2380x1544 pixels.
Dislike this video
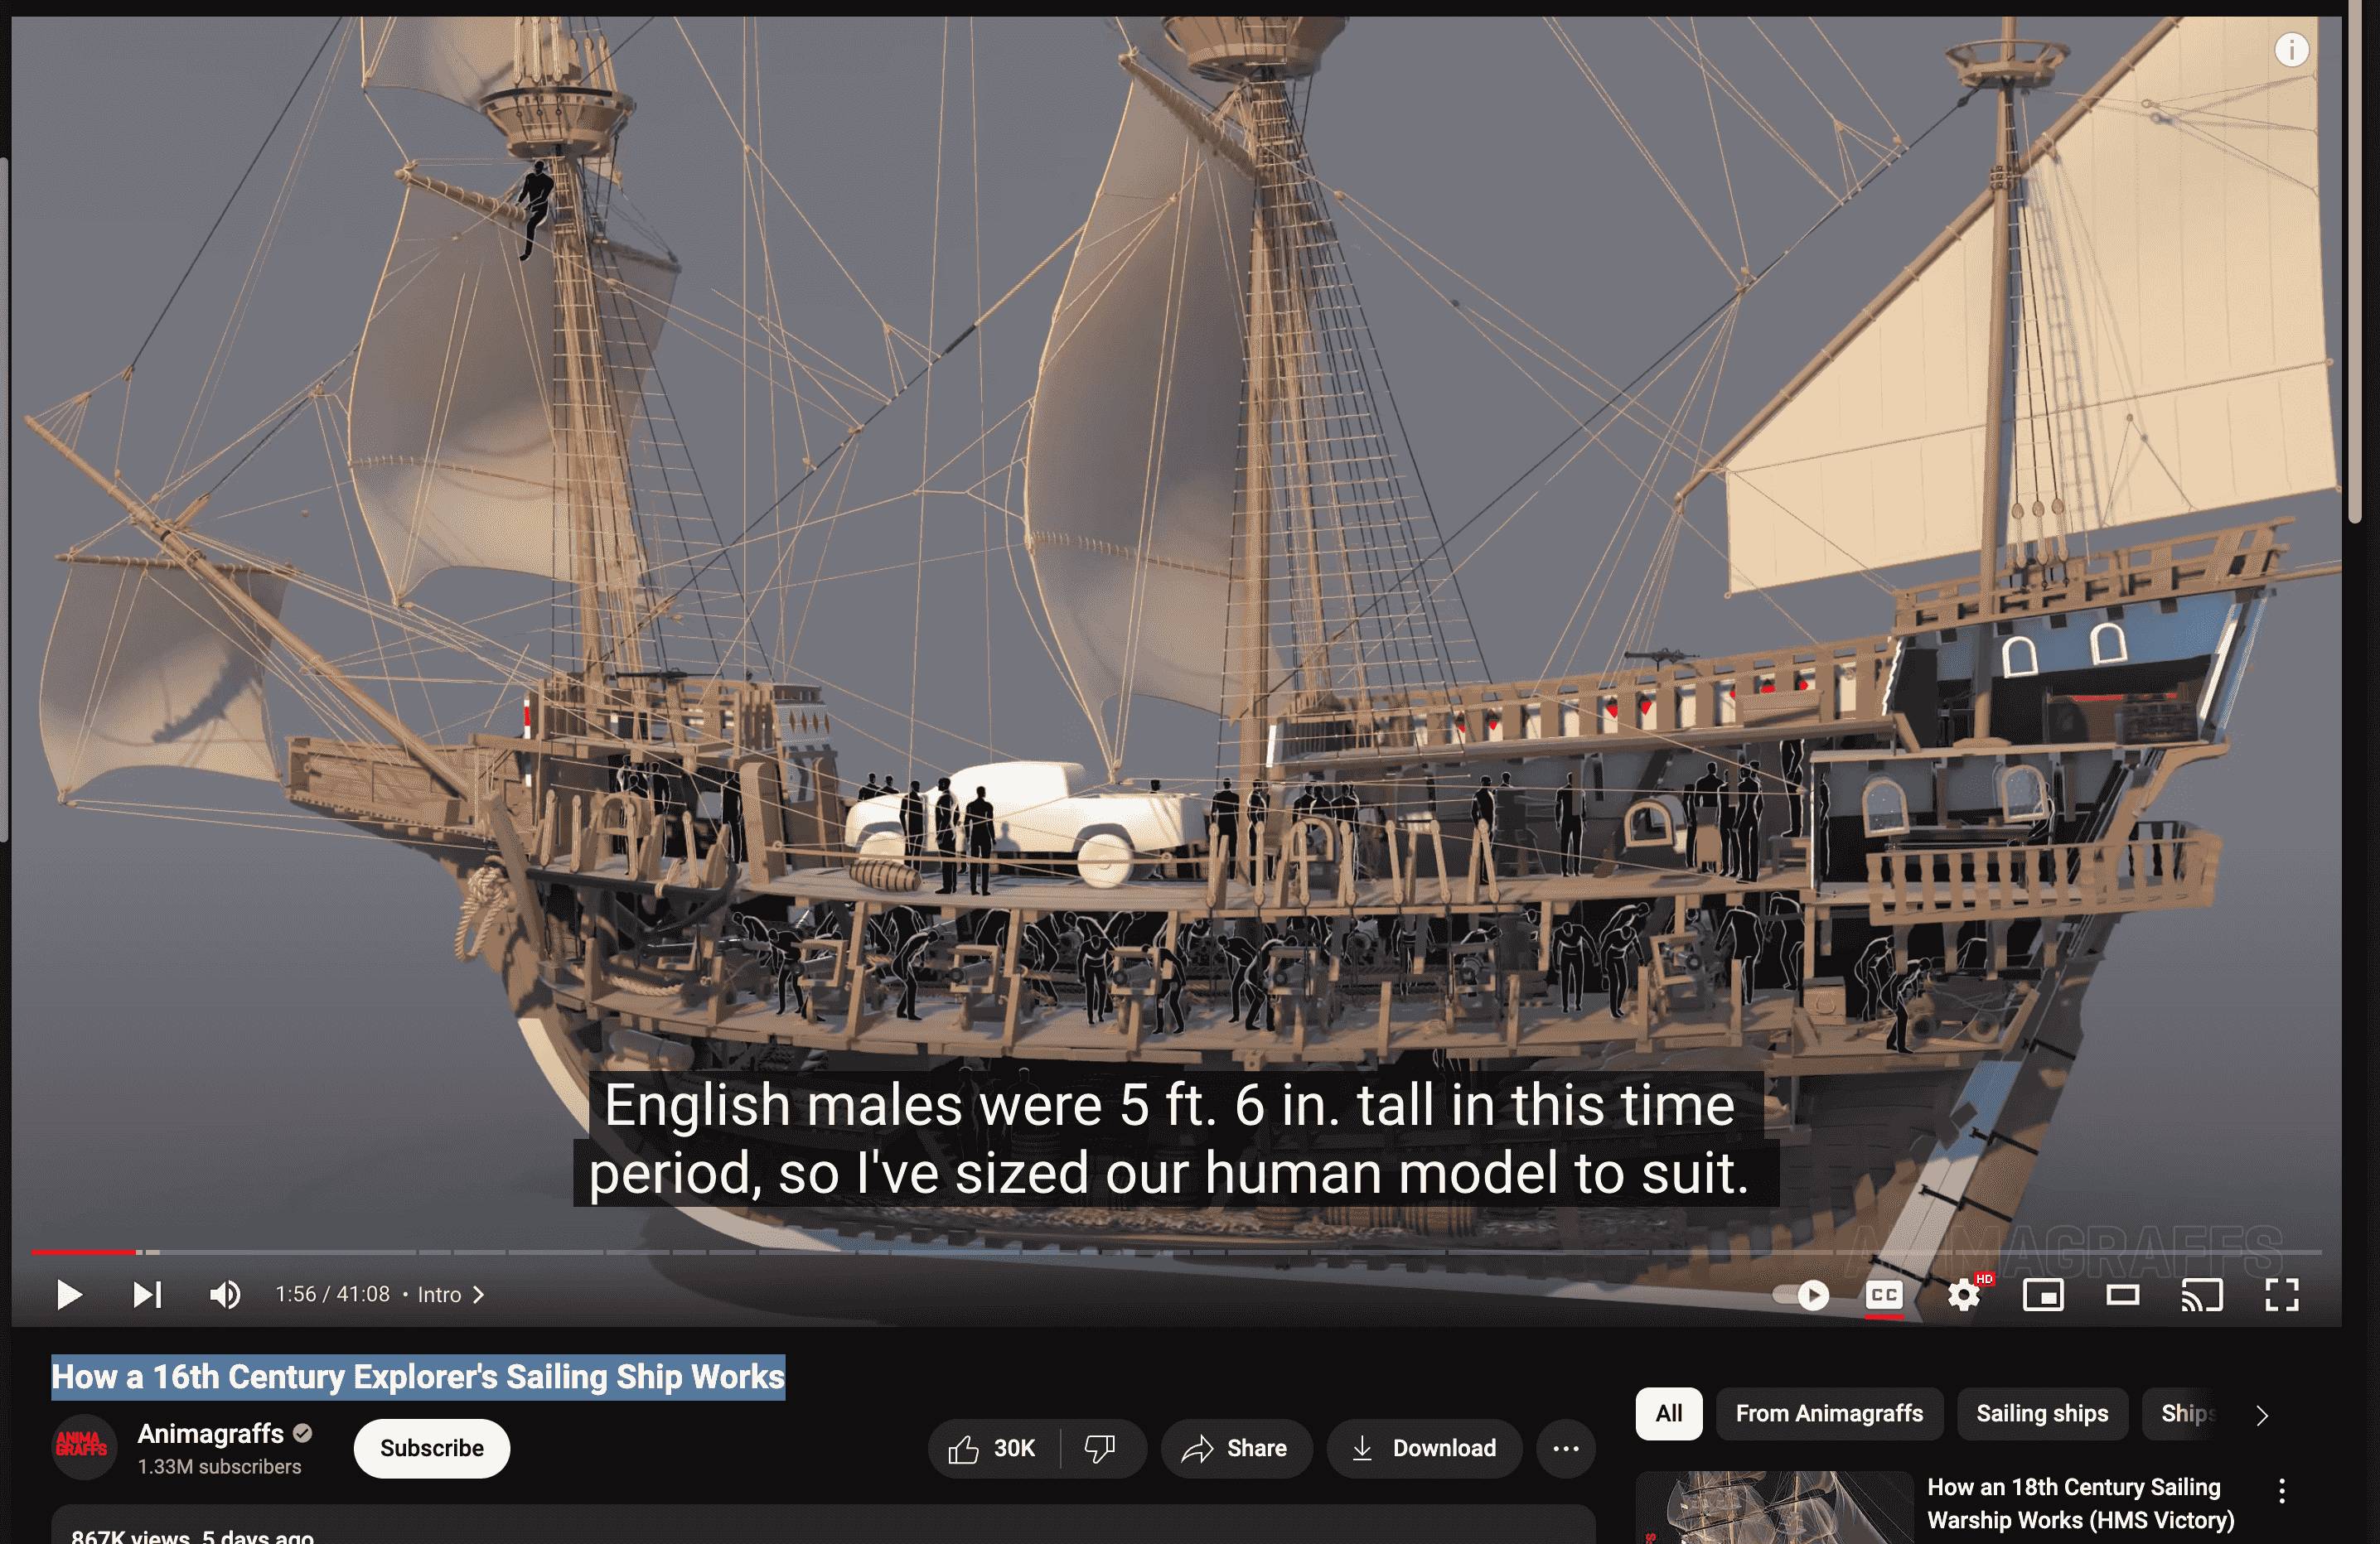[x=1102, y=1448]
